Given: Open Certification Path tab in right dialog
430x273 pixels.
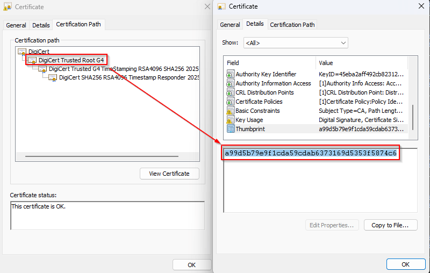Looking at the screenshot, I should click(292, 25).
